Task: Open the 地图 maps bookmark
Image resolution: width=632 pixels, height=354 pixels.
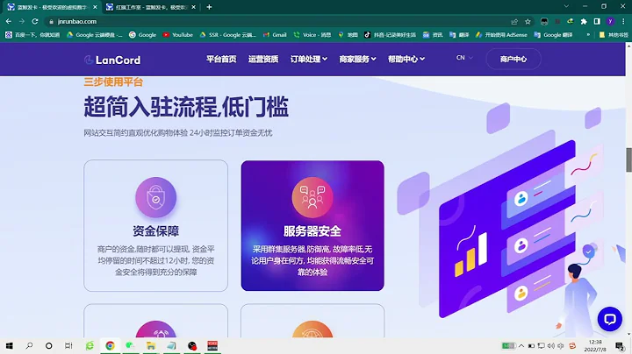Action: 348,35
